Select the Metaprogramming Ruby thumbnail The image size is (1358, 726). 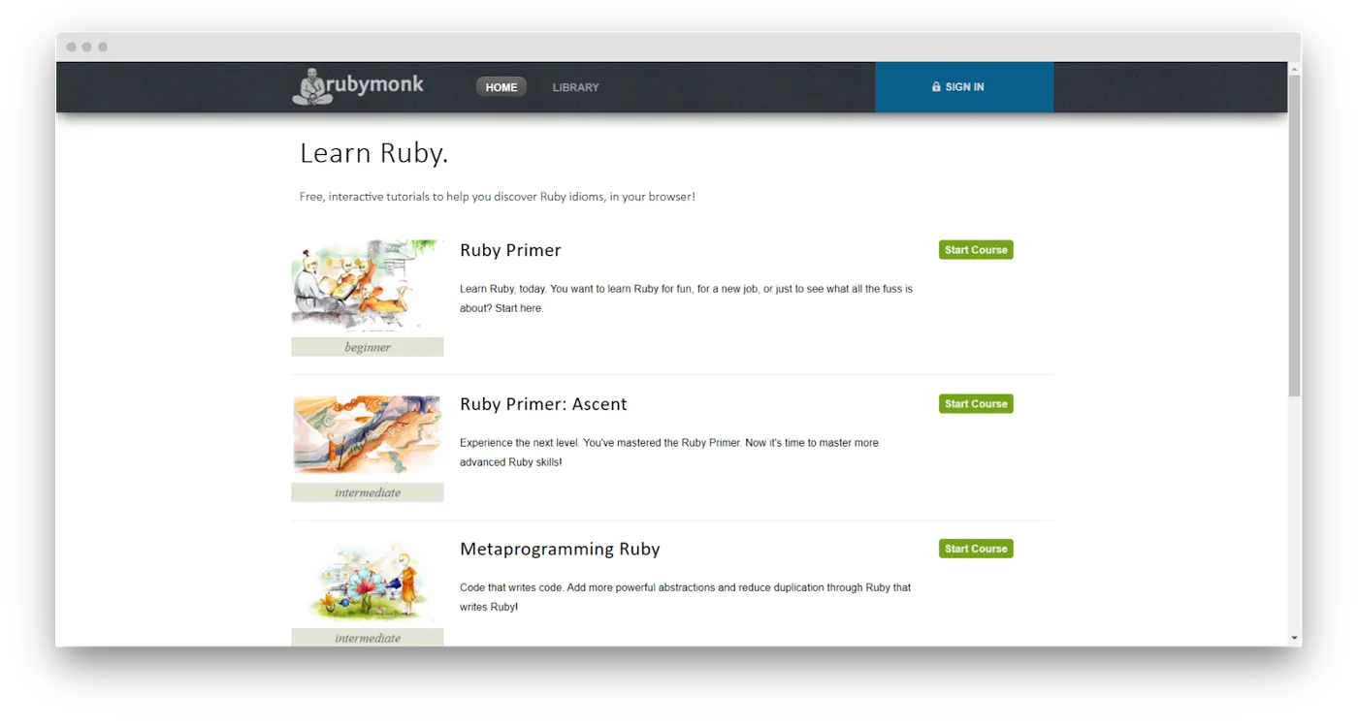(368, 582)
